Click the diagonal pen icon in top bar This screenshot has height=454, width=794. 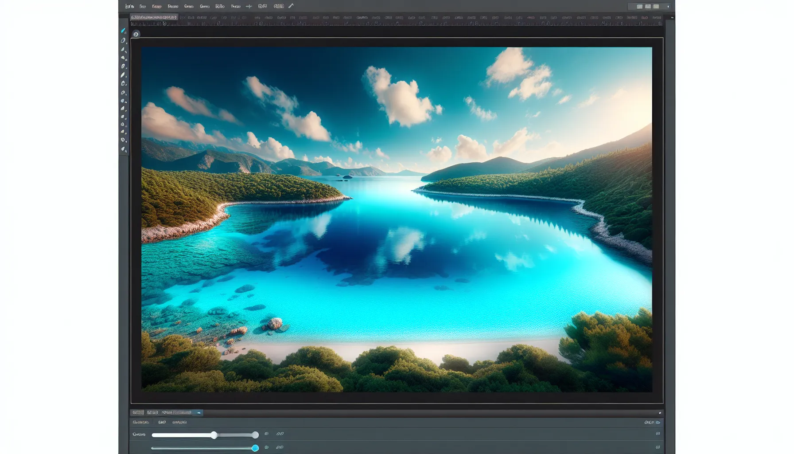pyautogui.click(x=291, y=6)
